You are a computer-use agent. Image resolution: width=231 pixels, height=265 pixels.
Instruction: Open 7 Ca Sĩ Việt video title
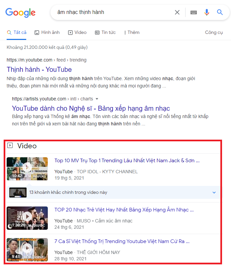[x=124, y=241]
